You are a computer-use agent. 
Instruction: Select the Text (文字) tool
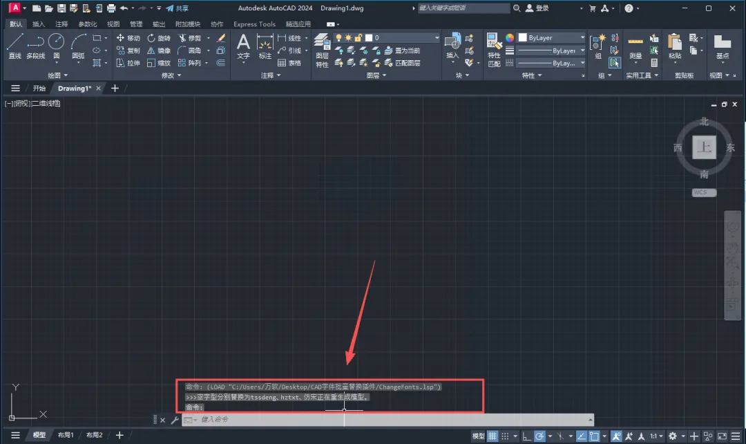pos(243,46)
